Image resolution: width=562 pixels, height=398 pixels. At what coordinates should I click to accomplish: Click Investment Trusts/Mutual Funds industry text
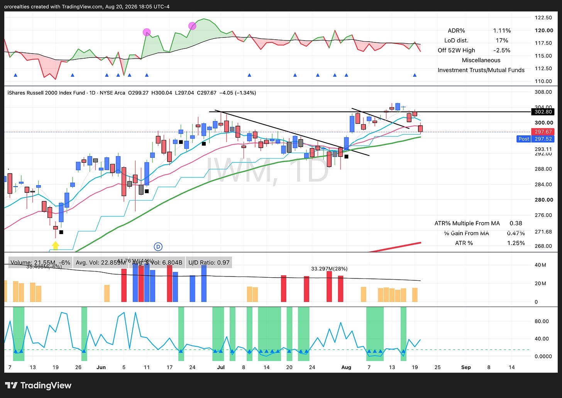click(x=481, y=70)
